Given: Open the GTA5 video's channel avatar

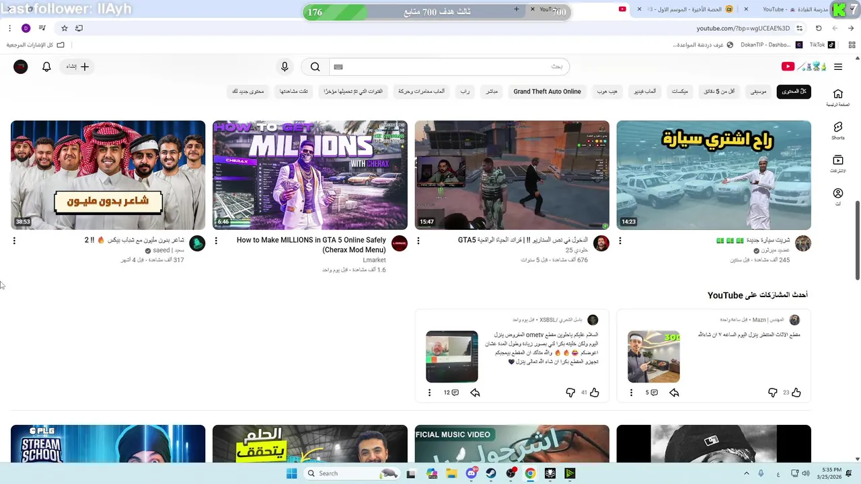Looking at the screenshot, I should (601, 243).
